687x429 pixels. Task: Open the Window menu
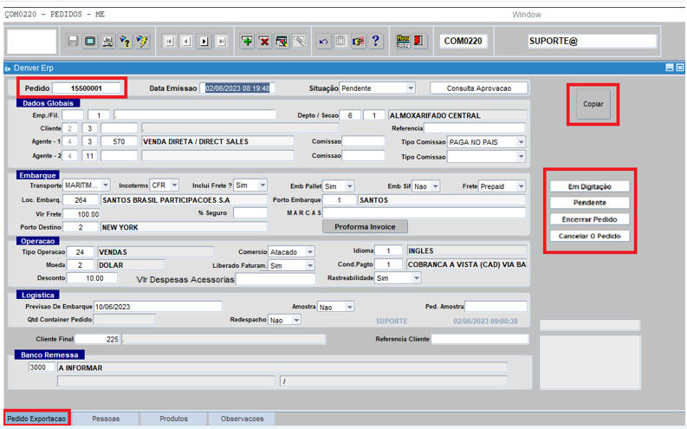(x=526, y=15)
